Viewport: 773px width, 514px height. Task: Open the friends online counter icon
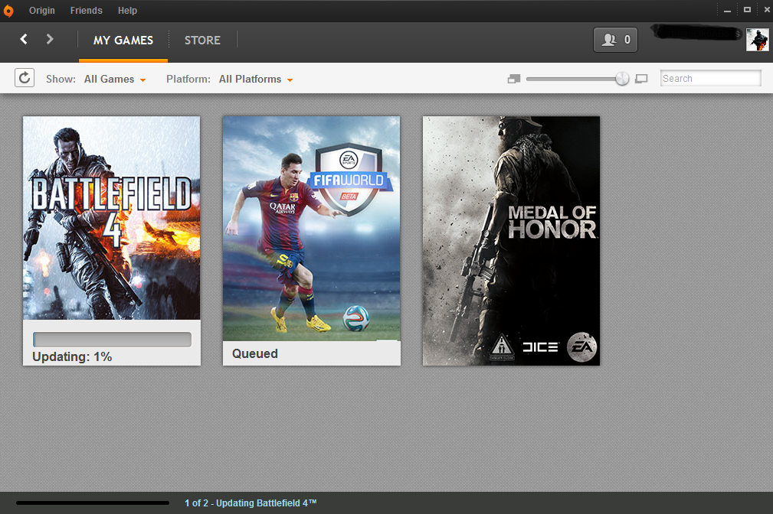click(615, 40)
